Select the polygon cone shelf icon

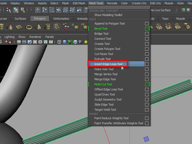point(10,27)
